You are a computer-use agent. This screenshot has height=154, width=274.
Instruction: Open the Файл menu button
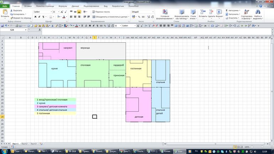5,6
